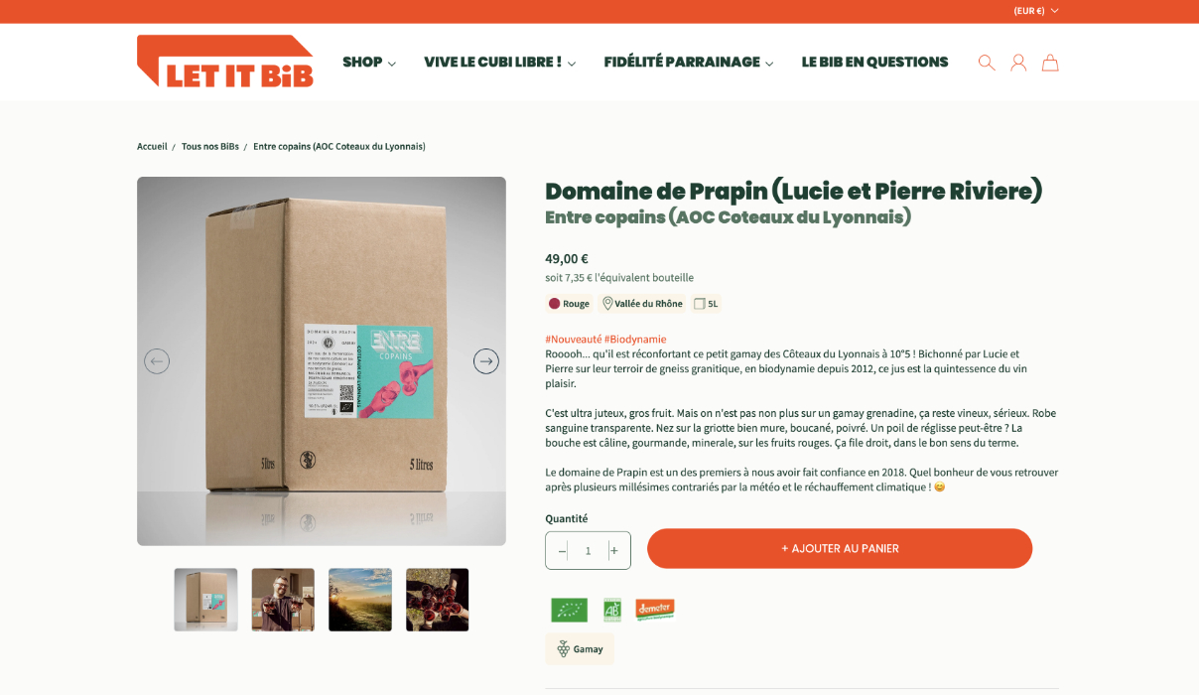This screenshot has width=1199, height=695.
Task: Select the Rouge color tag
Action: pyautogui.click(x=569, y=304)
